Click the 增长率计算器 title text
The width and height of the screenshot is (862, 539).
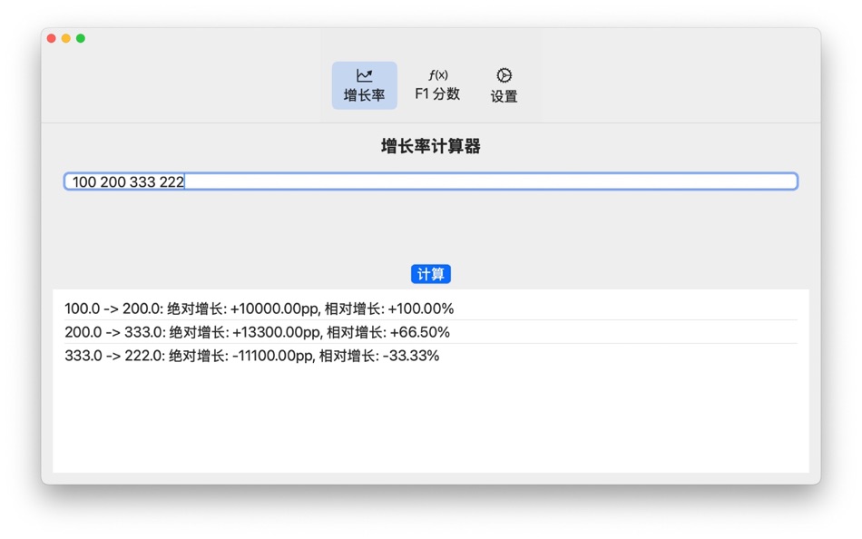430,146
